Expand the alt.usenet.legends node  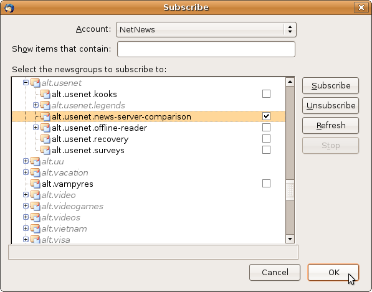tap(36, 105)
